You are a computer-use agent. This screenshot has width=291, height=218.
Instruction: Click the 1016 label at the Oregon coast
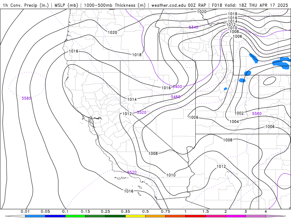[x=73, y=51]
